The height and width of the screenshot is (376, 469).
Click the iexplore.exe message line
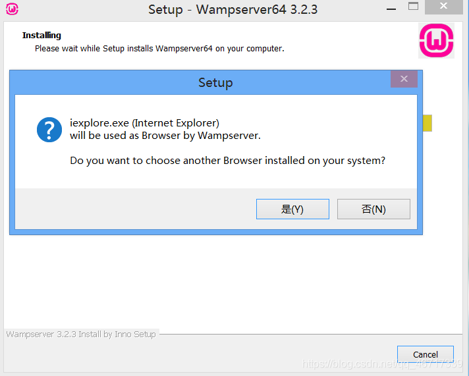click(x=144, y=123)
